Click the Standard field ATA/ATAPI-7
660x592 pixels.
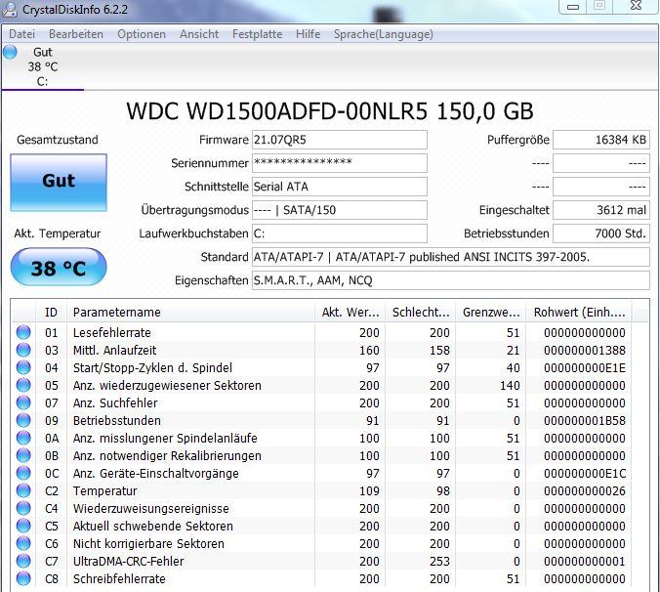(x=451, y=257)
